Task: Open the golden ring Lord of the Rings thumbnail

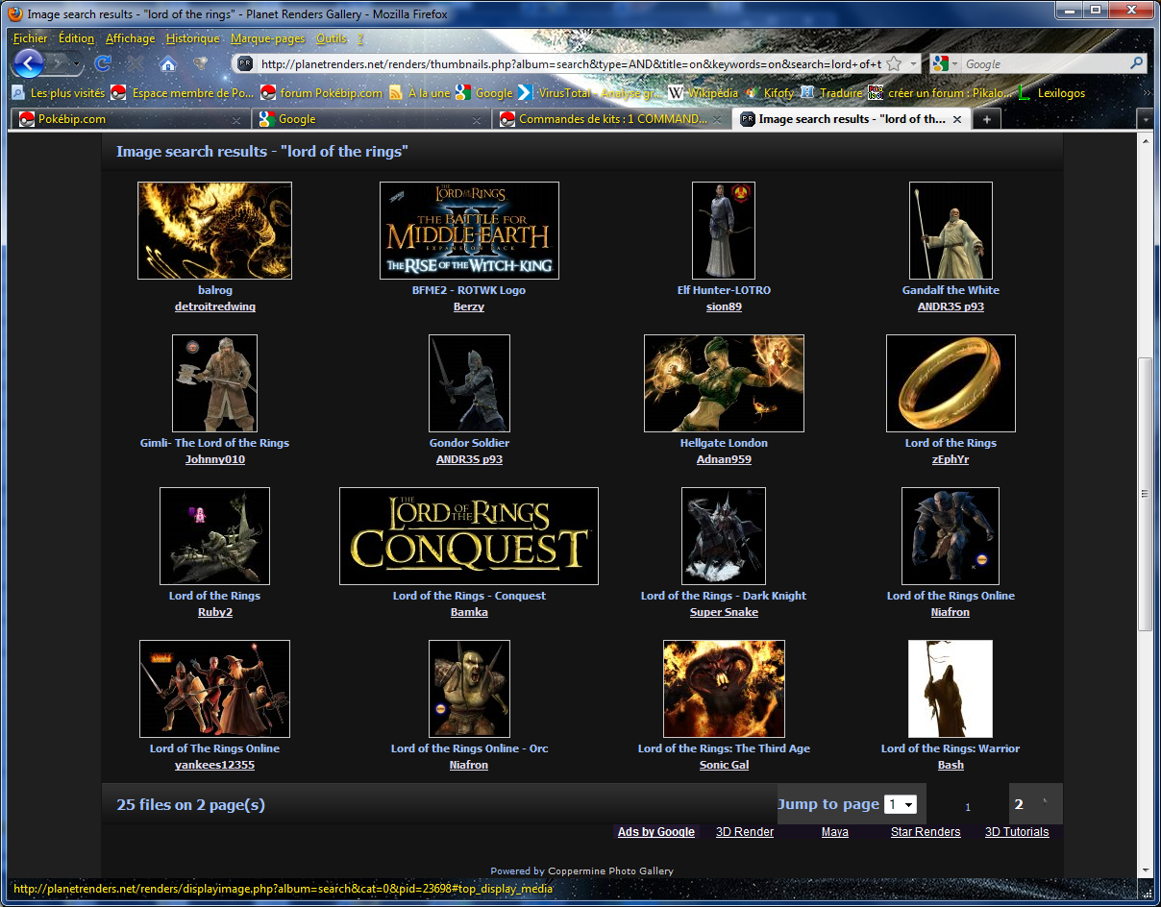Action: pos(951,383)
